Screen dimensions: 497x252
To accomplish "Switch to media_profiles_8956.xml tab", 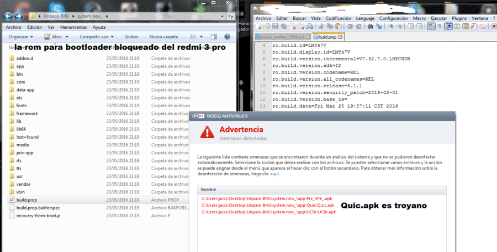I will pyautogui.click(x=283, y=37).
